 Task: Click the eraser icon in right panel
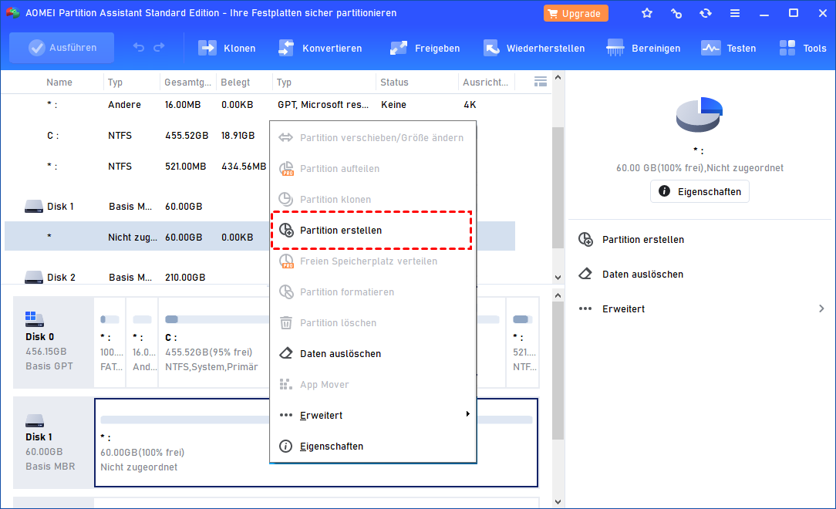coord(585,274)
